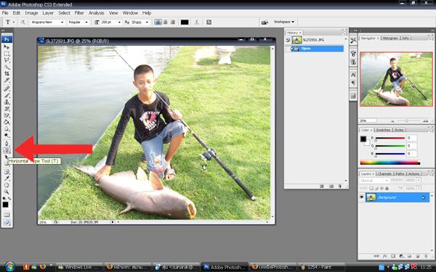Click the text color swatch in options bar

point(185,22)
